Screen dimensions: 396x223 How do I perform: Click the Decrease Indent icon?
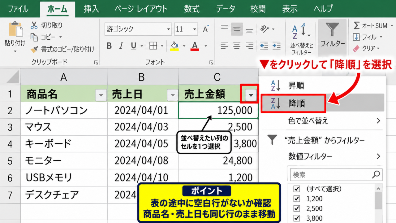pyautogui.click(x=264, y=46)
